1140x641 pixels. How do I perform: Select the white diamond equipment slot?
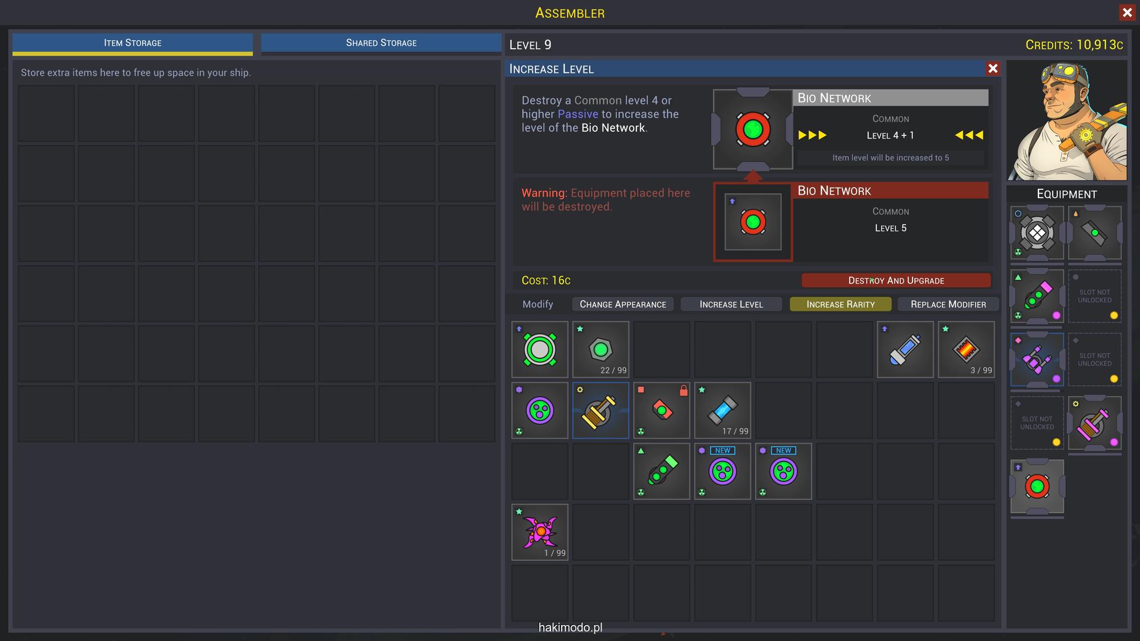coord(1037,233)
